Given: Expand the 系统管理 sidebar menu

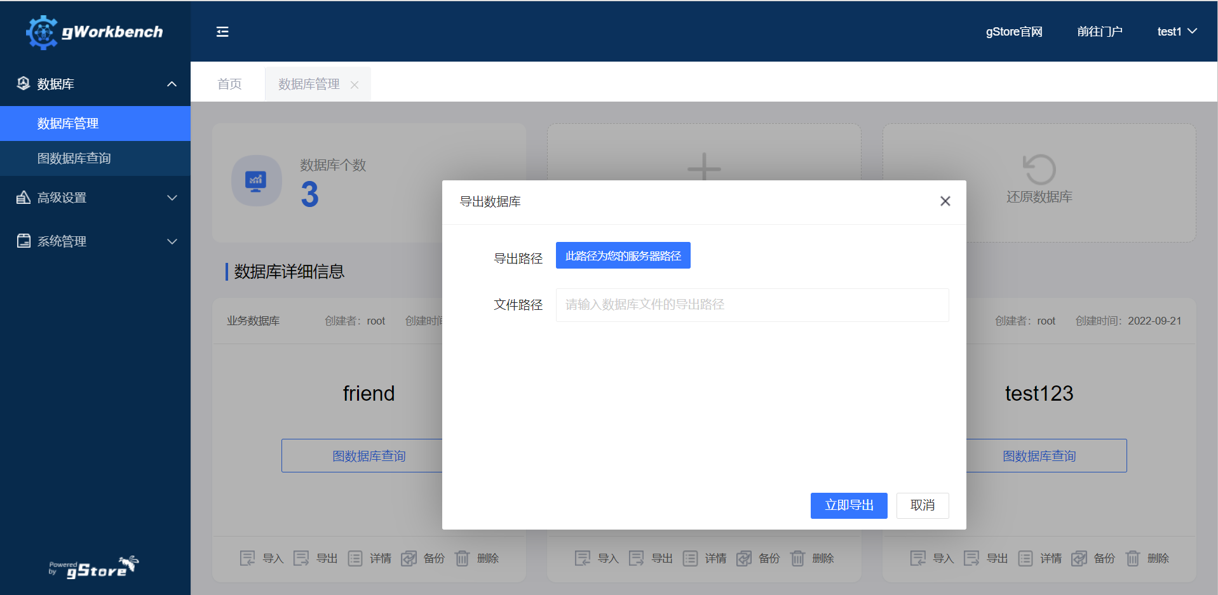Looking at the screenshot, I should (172, 241).
